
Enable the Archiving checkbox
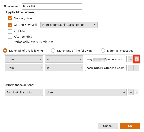click(10, 31)
